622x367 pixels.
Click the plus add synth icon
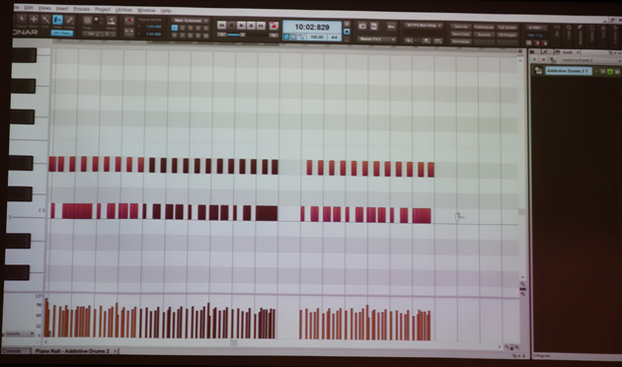click(535, 59)
